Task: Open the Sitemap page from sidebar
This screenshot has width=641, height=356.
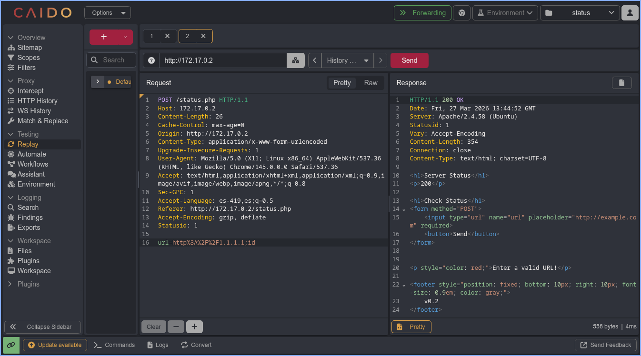Action: point(30,48)
